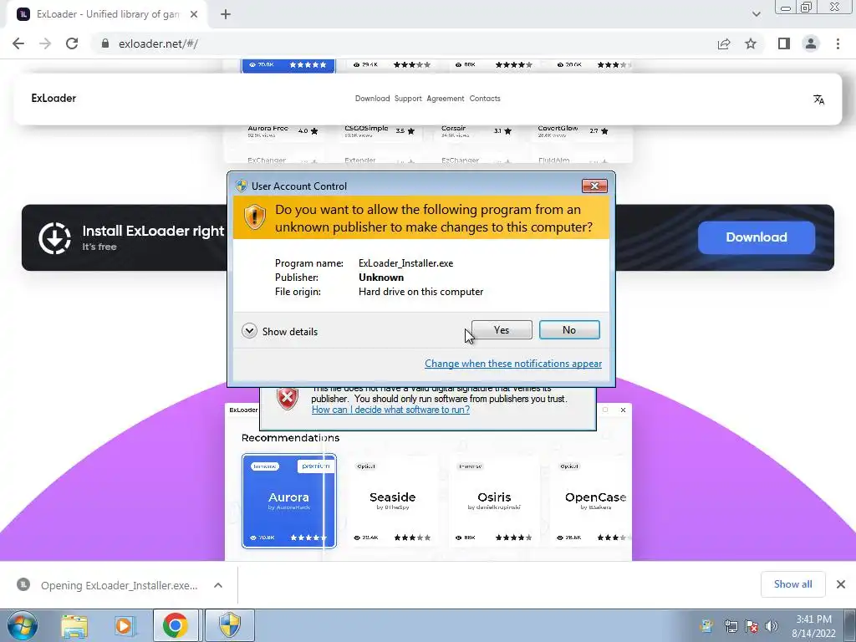Viewport: 856px width, 642px height.
Task: Select the Aurora recommendation card
Action: pos(288,501)
